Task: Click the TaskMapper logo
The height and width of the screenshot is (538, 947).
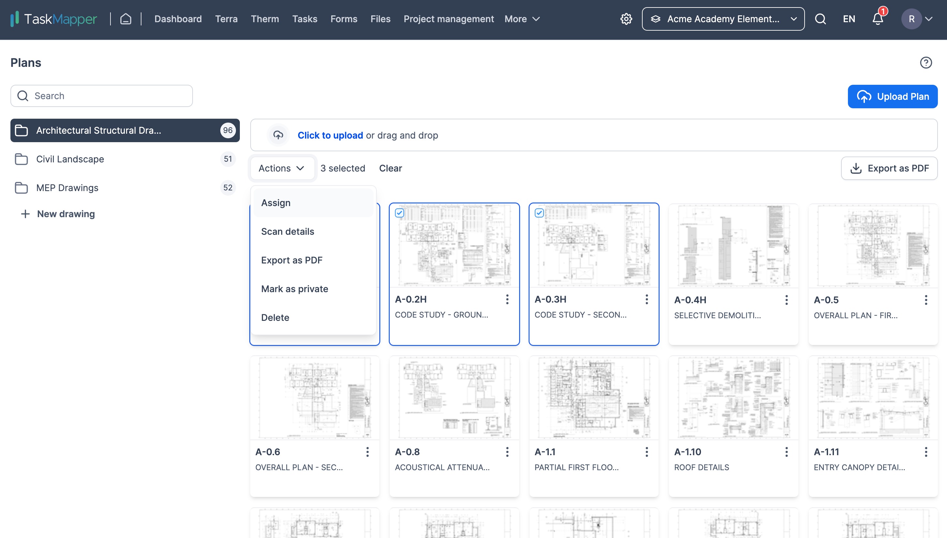Action: [x=54, y=19]
